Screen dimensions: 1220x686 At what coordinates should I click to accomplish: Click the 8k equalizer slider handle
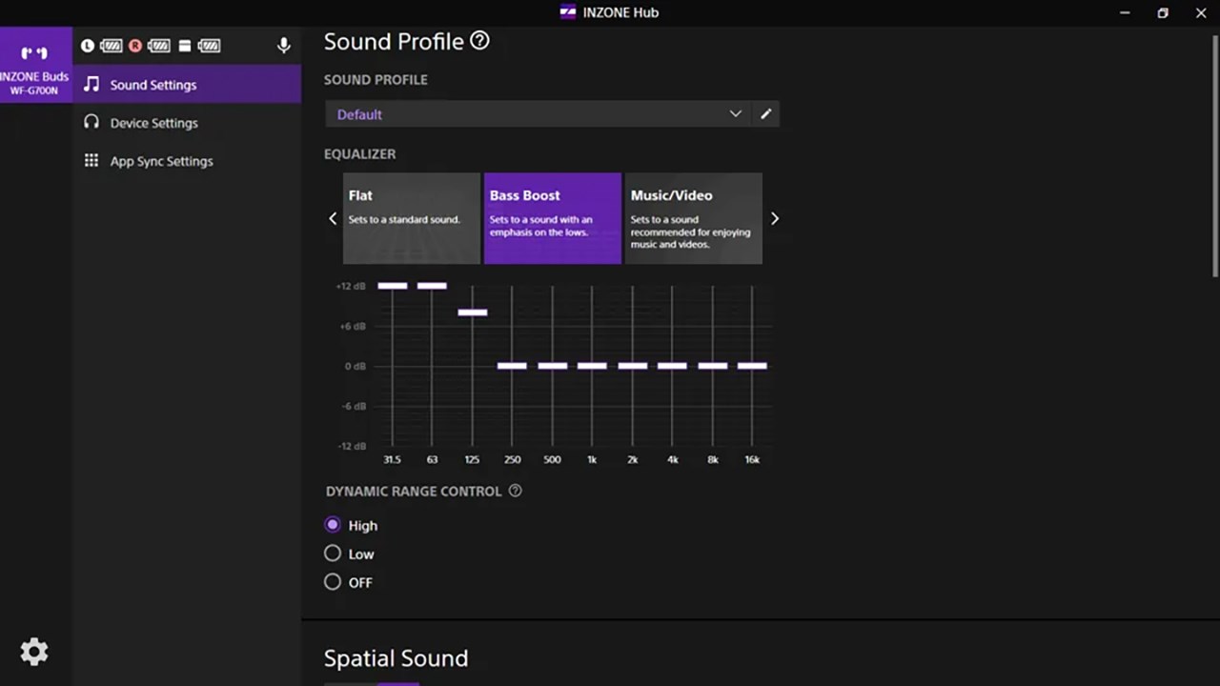(x=712, y=366)
